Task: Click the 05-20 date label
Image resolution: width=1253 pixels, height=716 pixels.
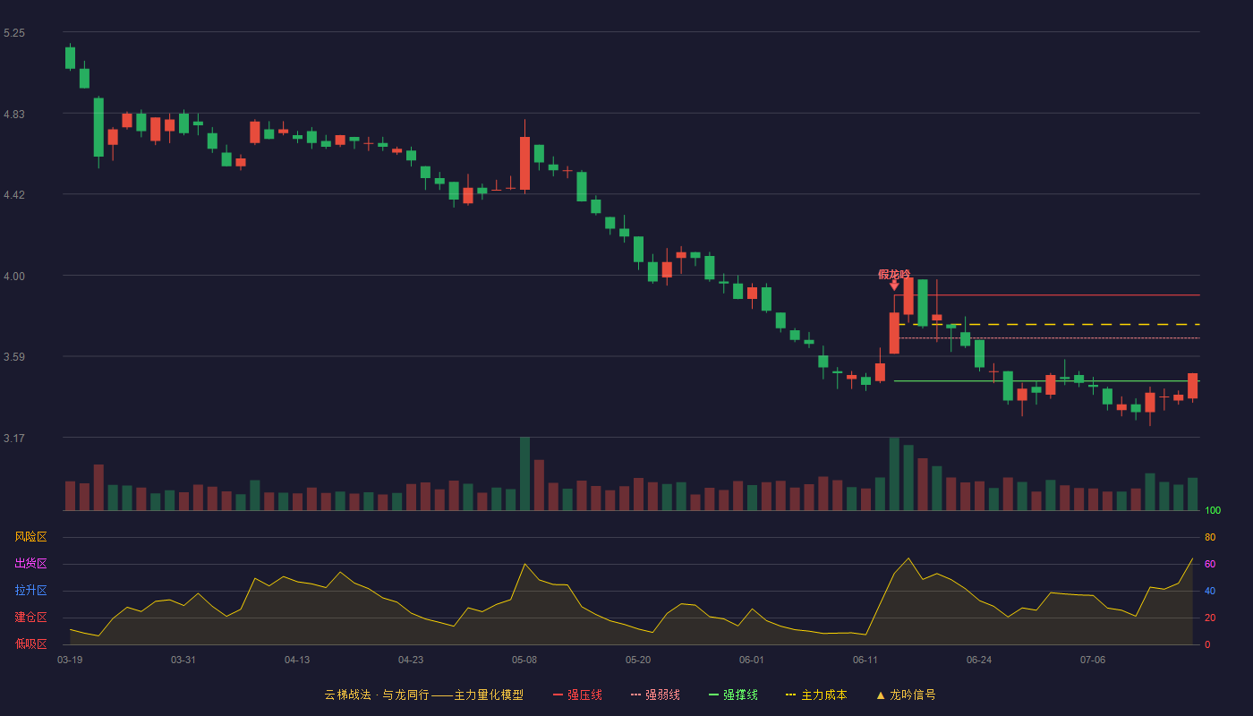Action: pyautogui.click(x=638, y=660)
